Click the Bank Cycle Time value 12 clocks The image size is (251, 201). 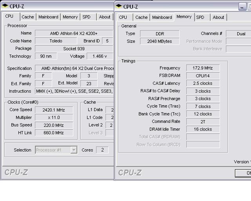point(203,114)
